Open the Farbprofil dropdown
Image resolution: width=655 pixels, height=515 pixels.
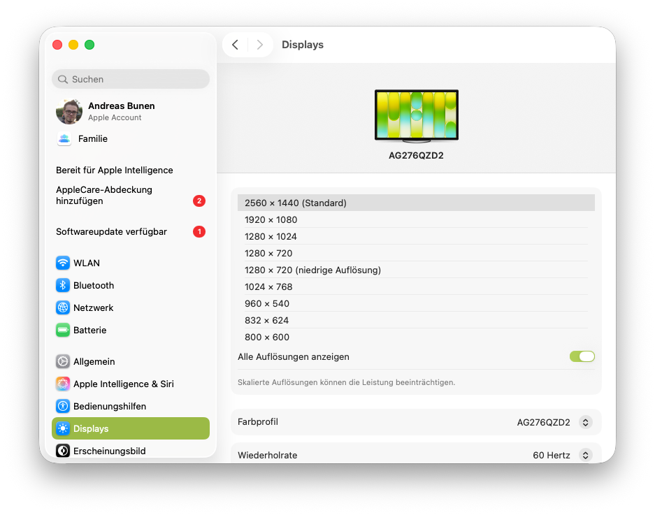(x=586, y=422)
